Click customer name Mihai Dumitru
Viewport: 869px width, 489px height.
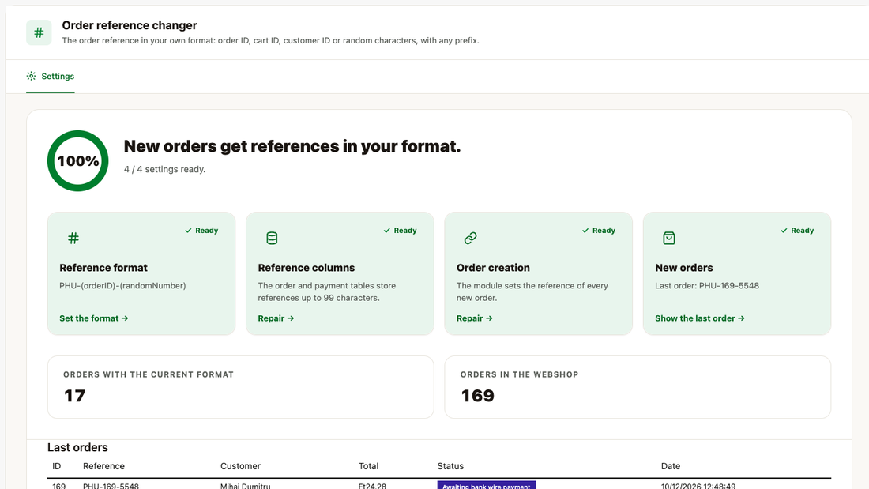point(246,486)
